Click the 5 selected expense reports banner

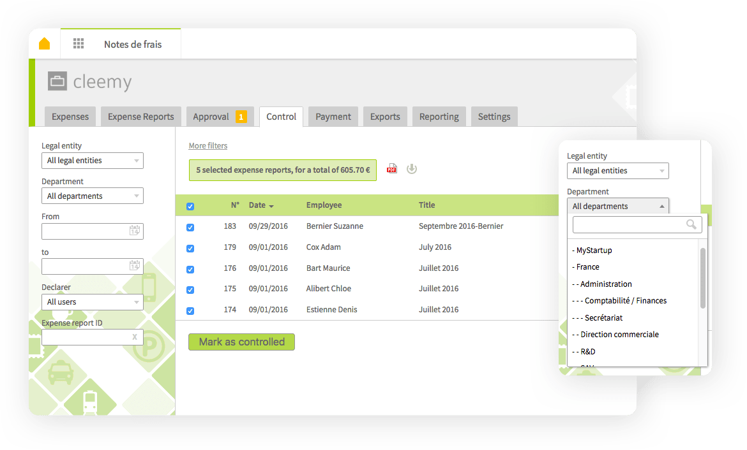pyautogui.click(x=282, y=170)
